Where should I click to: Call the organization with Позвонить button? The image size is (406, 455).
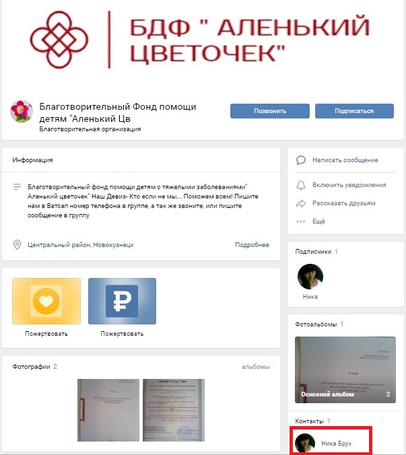coord(270,111)
